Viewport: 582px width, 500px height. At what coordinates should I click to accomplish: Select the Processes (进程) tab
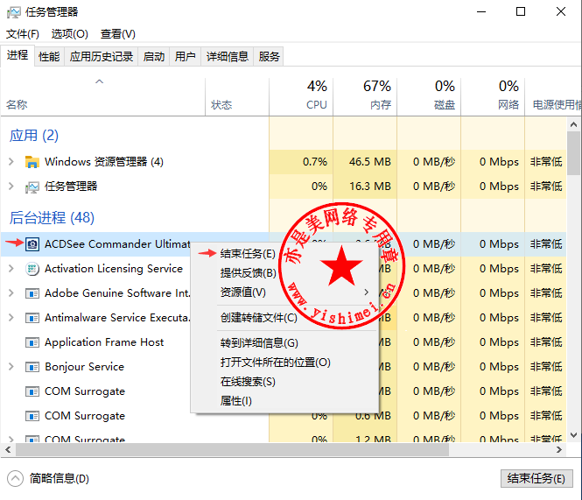pos(18,56)
